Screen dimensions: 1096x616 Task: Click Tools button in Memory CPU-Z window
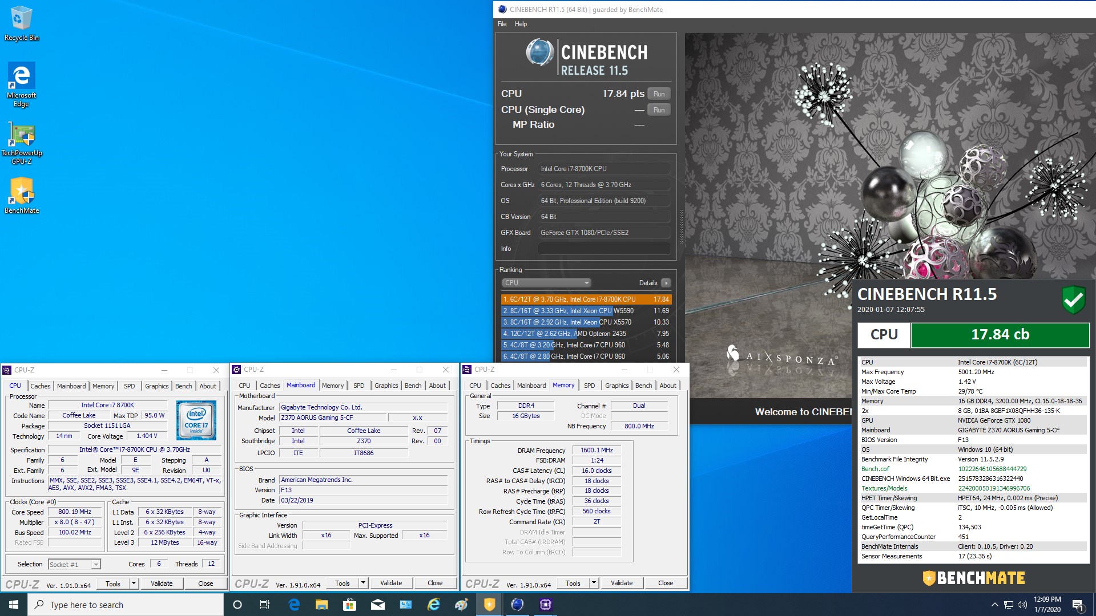point(573,583)
